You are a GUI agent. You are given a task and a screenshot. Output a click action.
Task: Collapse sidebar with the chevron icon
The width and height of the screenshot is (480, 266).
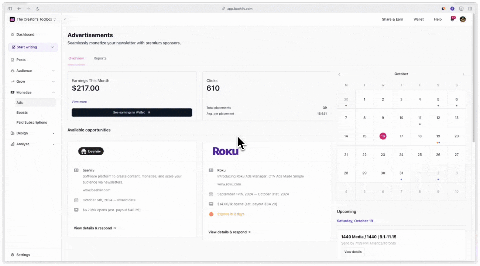point(65,19)
